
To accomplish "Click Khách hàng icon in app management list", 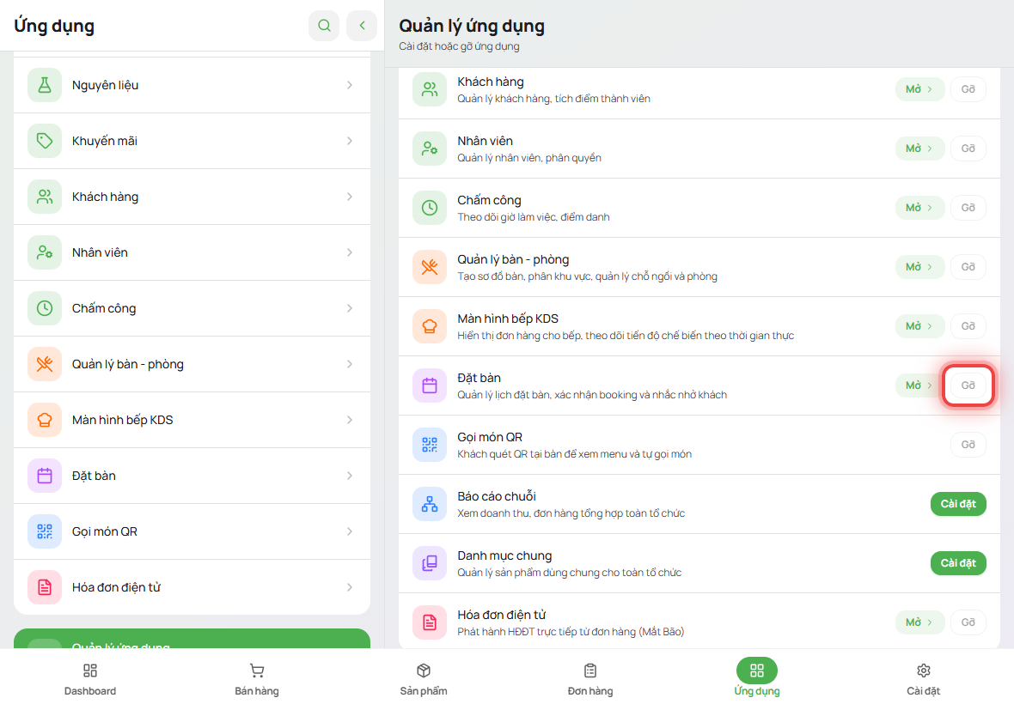I will [430, 89].
